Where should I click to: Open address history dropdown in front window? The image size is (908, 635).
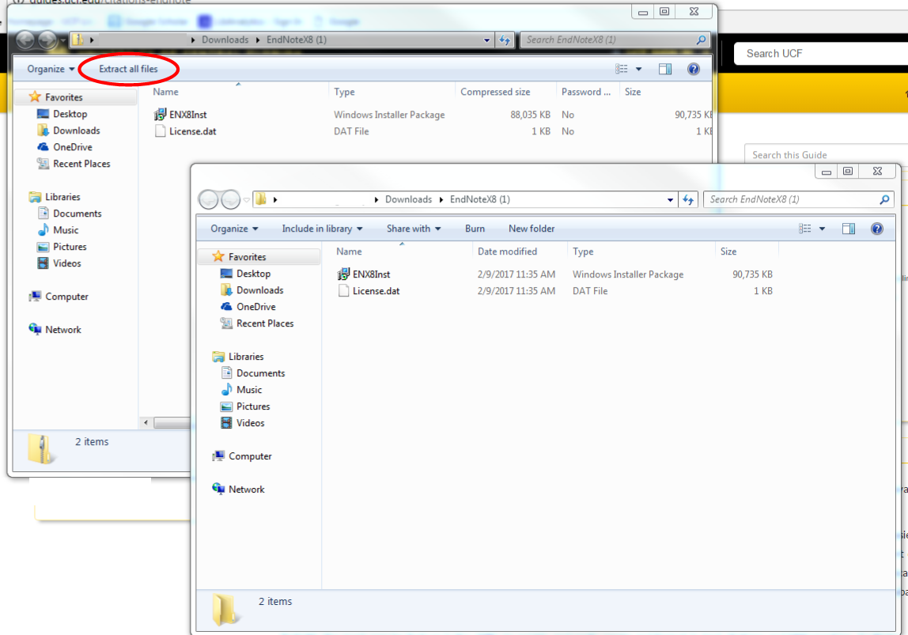tap(670, 200)
